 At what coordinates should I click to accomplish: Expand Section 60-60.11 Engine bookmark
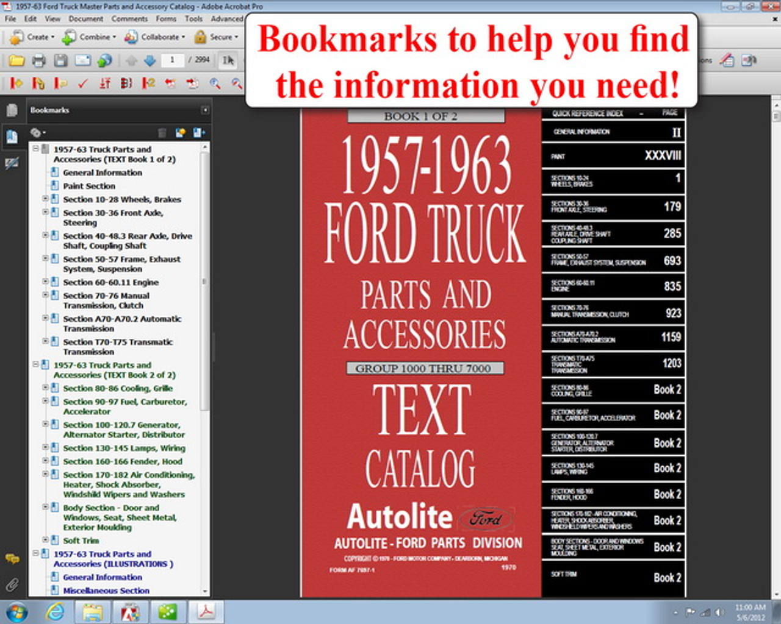point(46,281)
